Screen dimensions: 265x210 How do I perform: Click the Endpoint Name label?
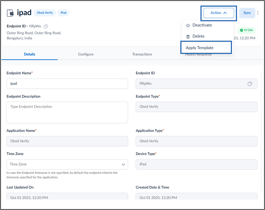pos(19,73)
